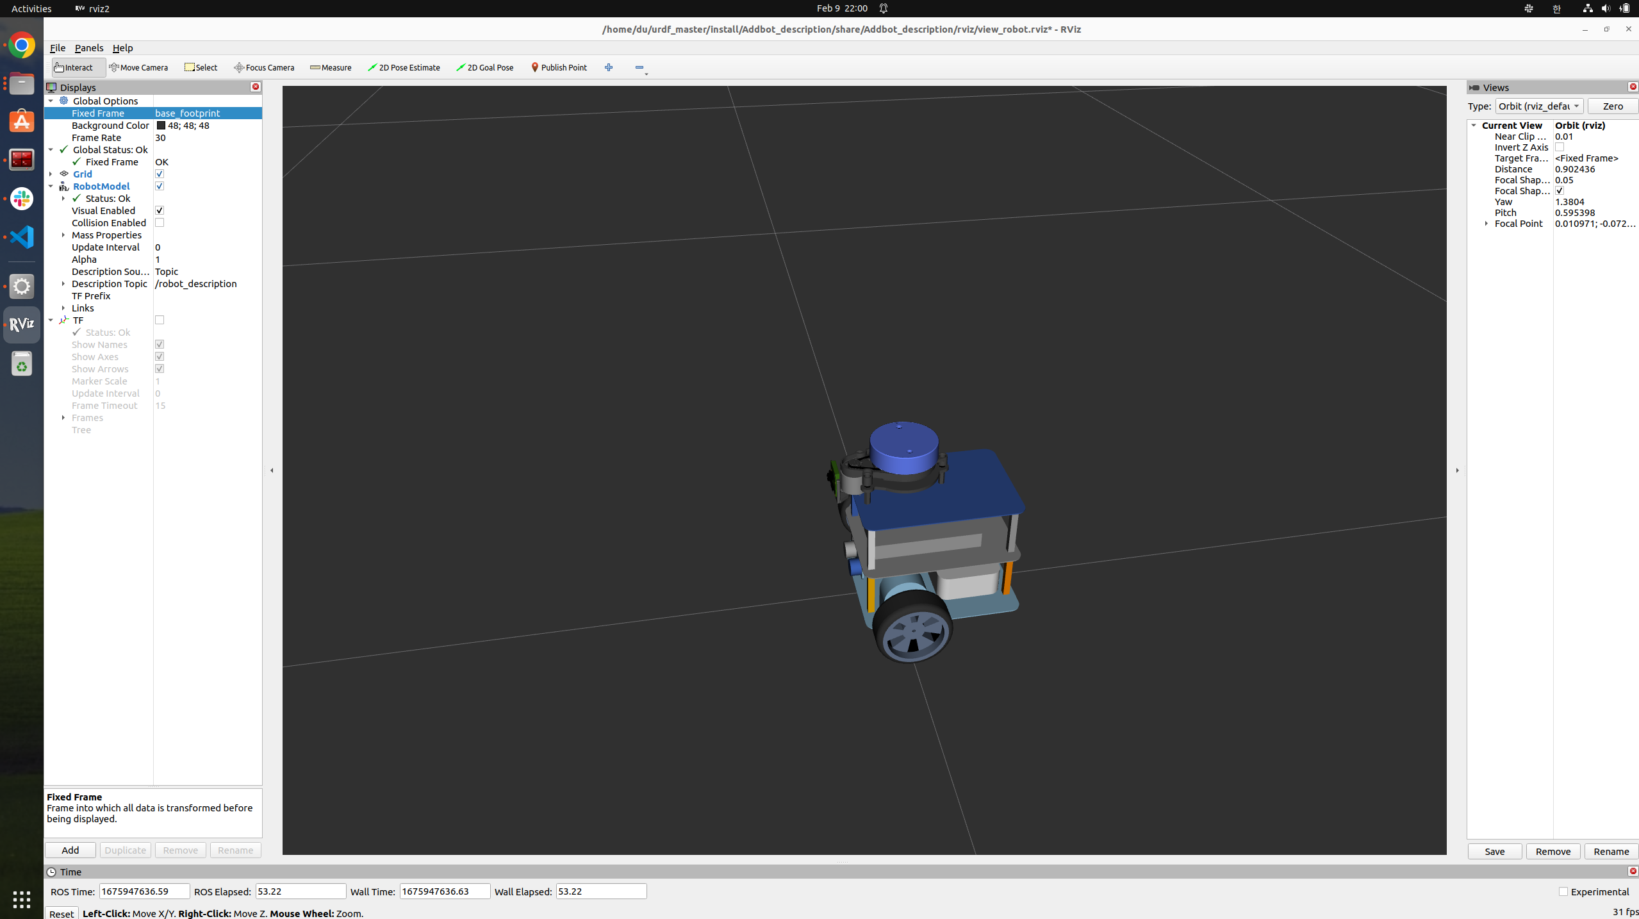Screen dimensions: 1639x919
Task: Open the notifications bell in top bar
Action: [x=884, y=8]
